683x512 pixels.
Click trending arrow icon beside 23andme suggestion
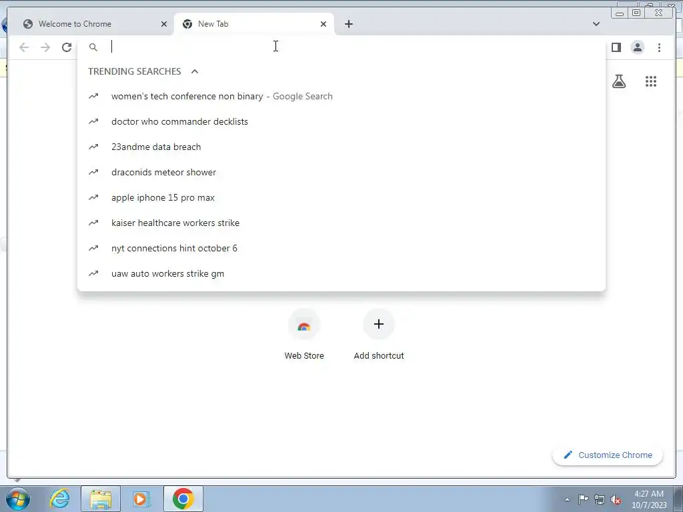tap(93, 147)
